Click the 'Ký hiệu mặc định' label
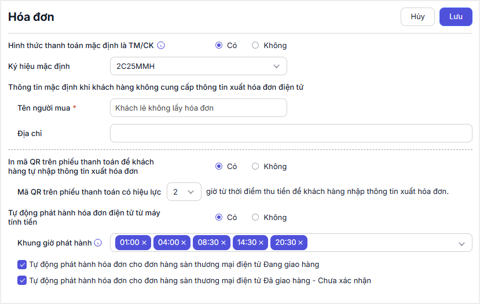Image resolution: width=480 pixels, height=304 pixels. click(x=39, y=67)
